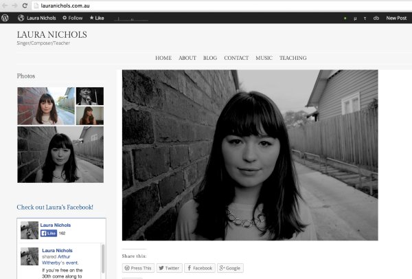Navigate to the BLOG page

tap(210, 58)
